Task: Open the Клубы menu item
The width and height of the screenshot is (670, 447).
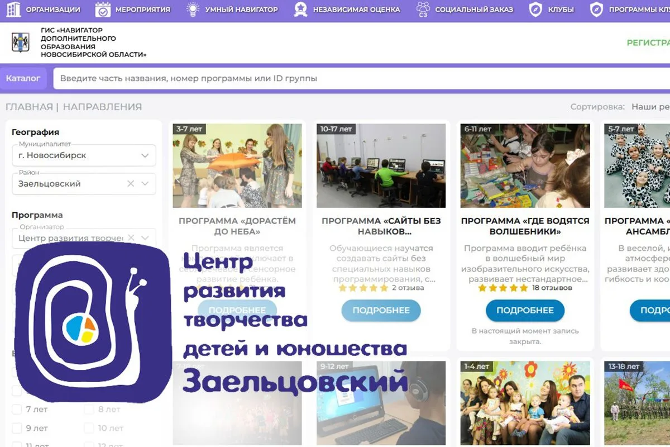Action: point(562,9)
